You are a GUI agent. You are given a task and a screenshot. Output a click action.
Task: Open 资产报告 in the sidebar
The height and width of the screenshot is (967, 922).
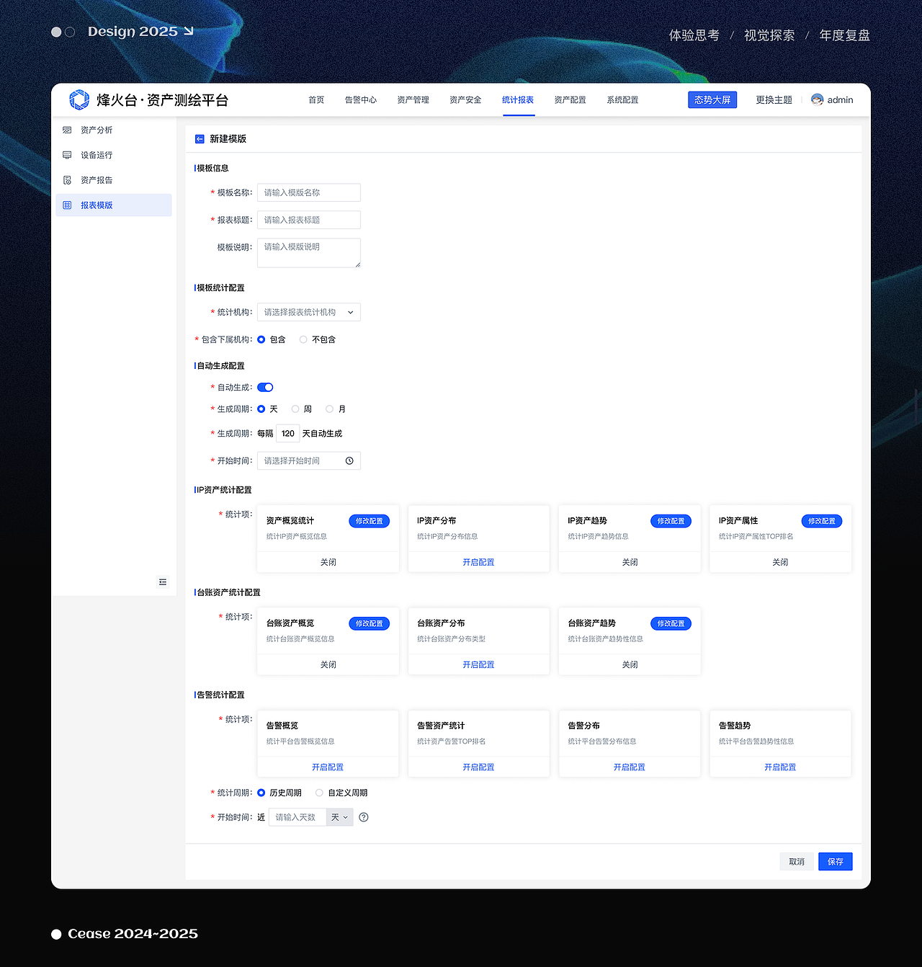(114, 180)
